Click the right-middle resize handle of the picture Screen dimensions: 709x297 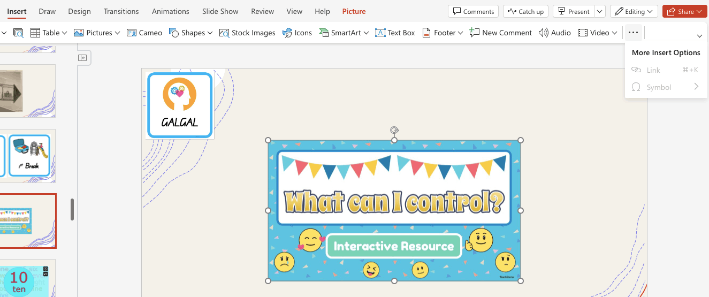(x=521, y=210)
